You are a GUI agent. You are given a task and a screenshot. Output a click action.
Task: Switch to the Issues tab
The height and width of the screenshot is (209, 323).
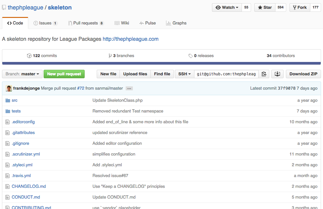[x=46, y=23]
